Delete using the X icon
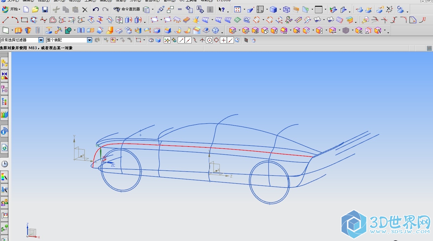This screenshot has height=241, width=433. (85, 10)
